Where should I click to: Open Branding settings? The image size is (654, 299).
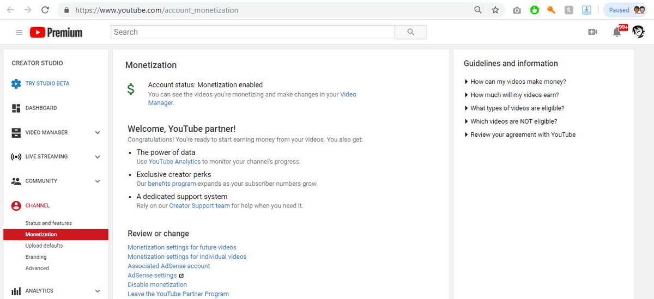point(36,257)
